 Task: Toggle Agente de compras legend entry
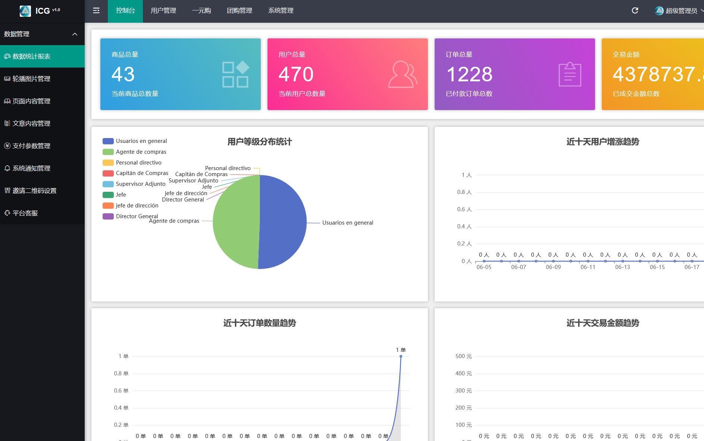click(x=134, y=152)
